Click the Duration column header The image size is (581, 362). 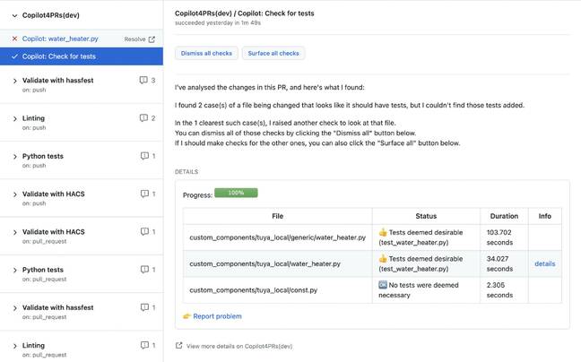(504, 216)
